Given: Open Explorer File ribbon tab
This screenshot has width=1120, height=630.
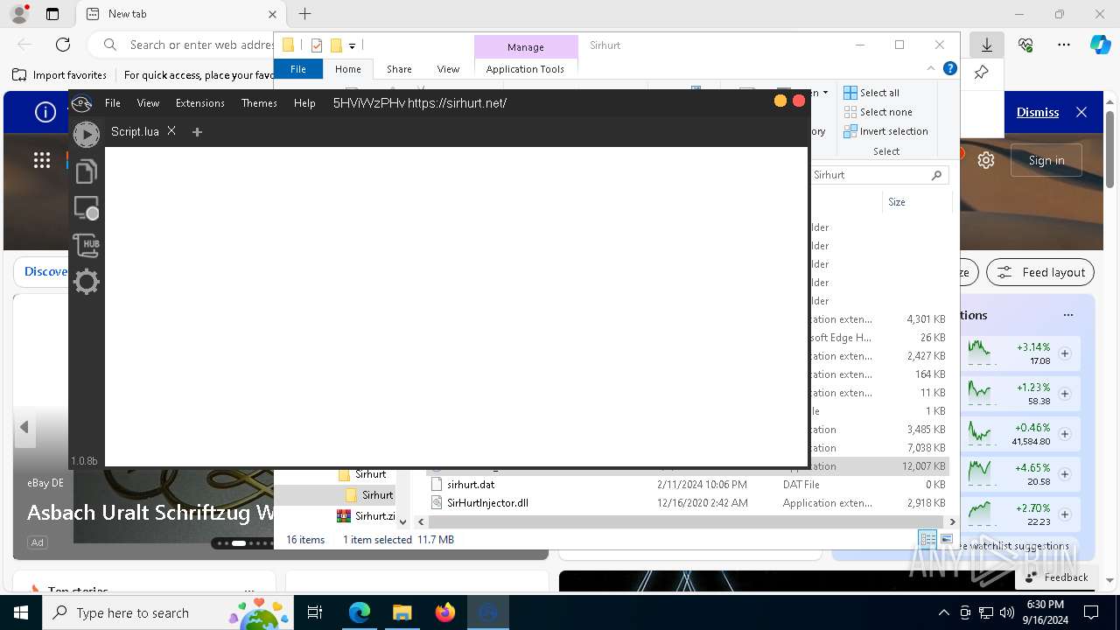Looking at the screenshot, I should click(x=298, y=69).
